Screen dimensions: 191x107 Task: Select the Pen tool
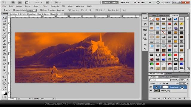pos(4,64)
